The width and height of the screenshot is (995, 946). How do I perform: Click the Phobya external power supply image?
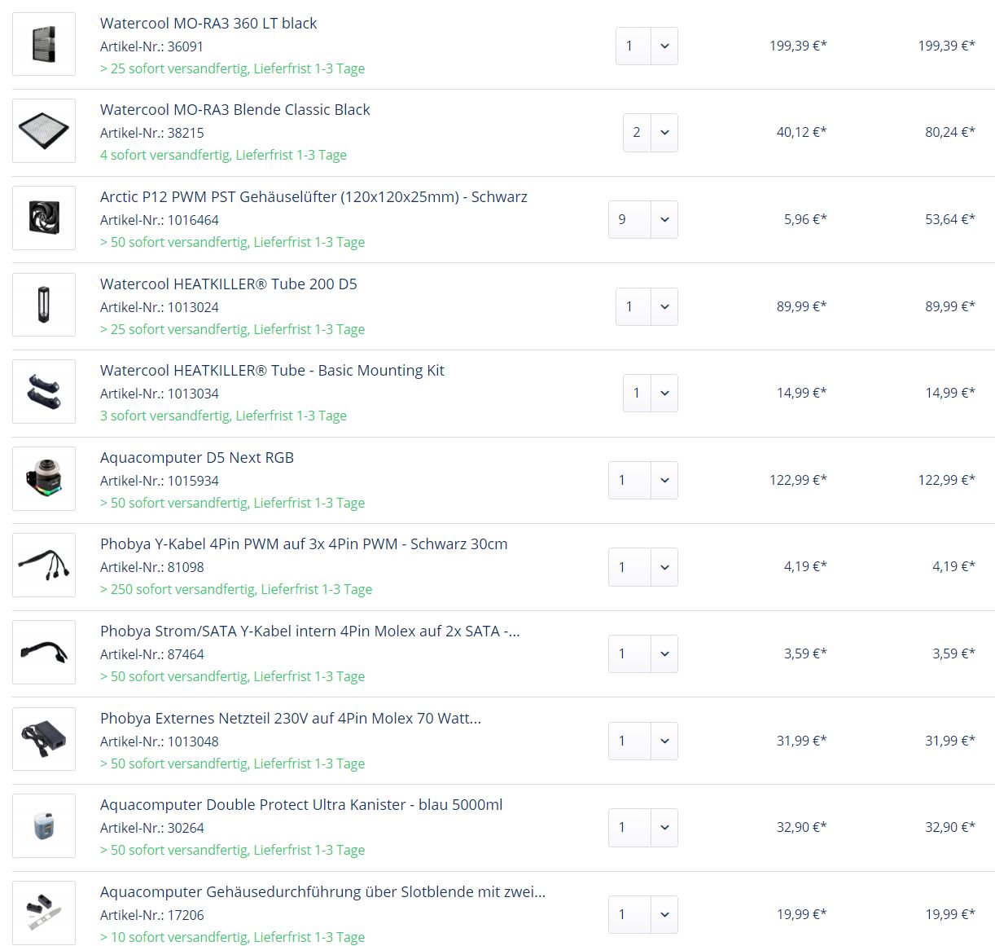(x=44, y=740)
